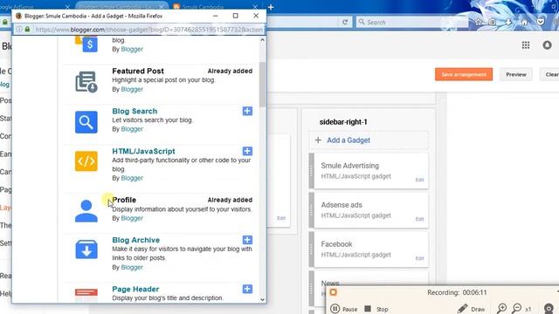The width and height of the screenshot is (559, 314).
Task: Click the Profile gadget title
Action: click(124, 200)
